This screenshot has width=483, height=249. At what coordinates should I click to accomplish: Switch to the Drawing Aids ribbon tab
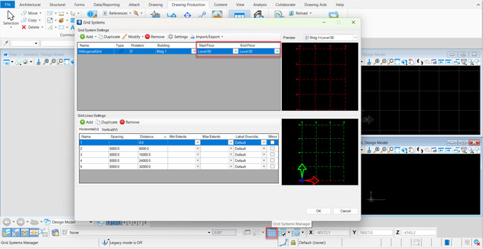click(x=315, y=4)
